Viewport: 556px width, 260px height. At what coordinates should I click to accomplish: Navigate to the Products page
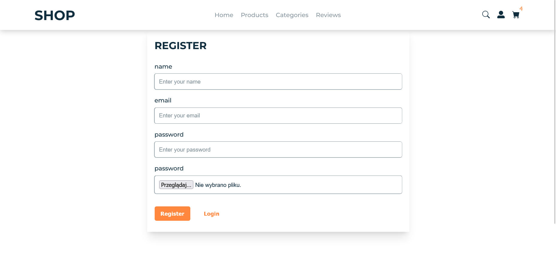coord(254,15)
